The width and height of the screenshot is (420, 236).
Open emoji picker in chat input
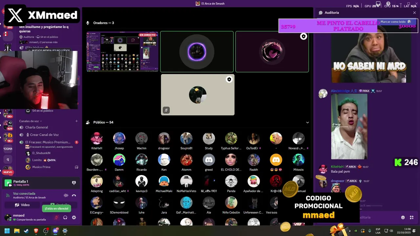pyautogui.click(x=403, y=217)
